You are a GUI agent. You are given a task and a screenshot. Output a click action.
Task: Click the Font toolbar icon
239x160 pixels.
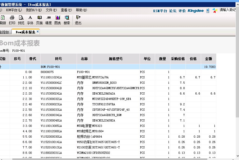[30, 20]
